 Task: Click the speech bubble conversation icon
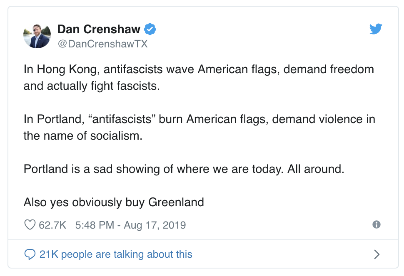coord(30,254)
